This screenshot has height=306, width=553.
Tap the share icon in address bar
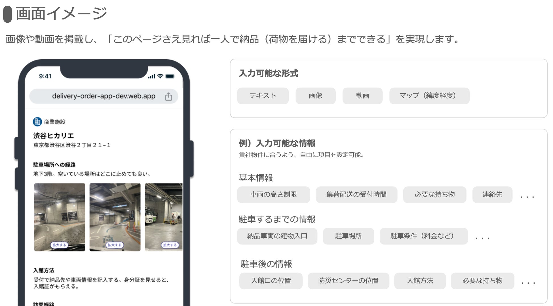point(168,97)
